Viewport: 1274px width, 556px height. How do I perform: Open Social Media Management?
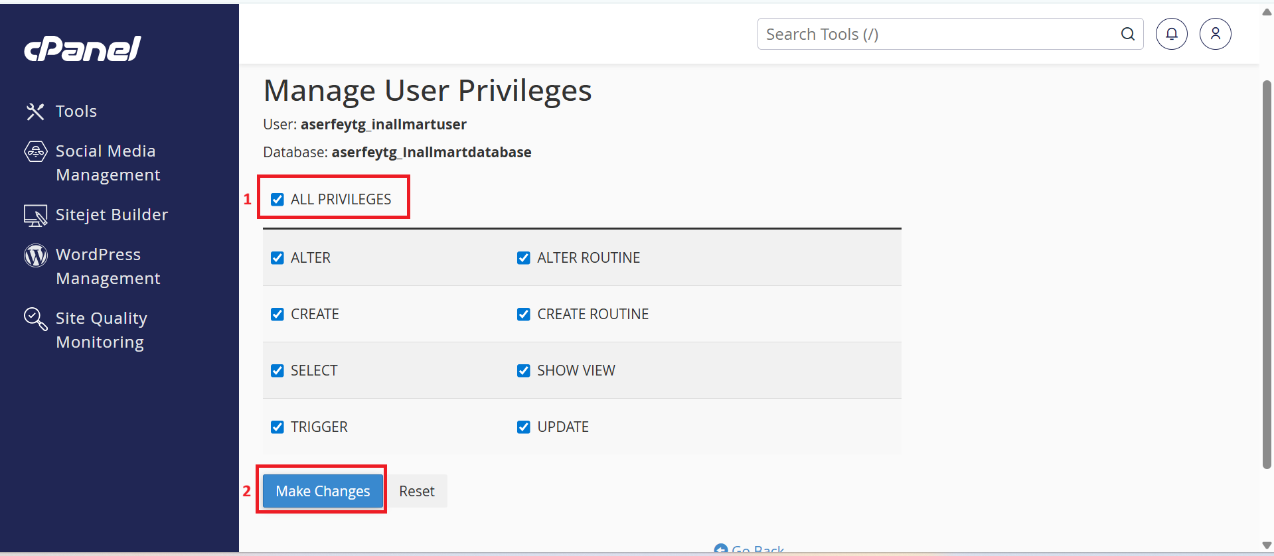108,163
